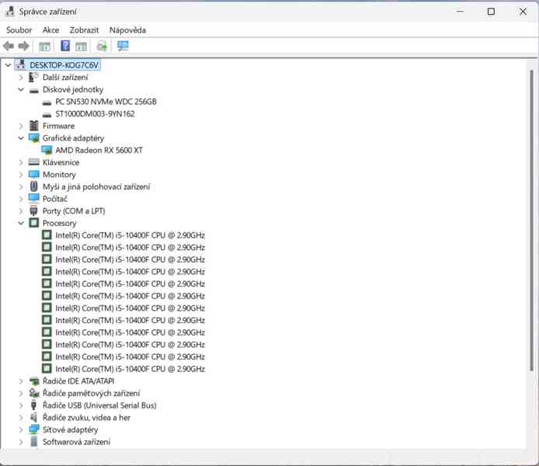This screenshot has height=466, width=539.
Task: Expand the Řadiče USB node
Action: [x=21, y=405]
